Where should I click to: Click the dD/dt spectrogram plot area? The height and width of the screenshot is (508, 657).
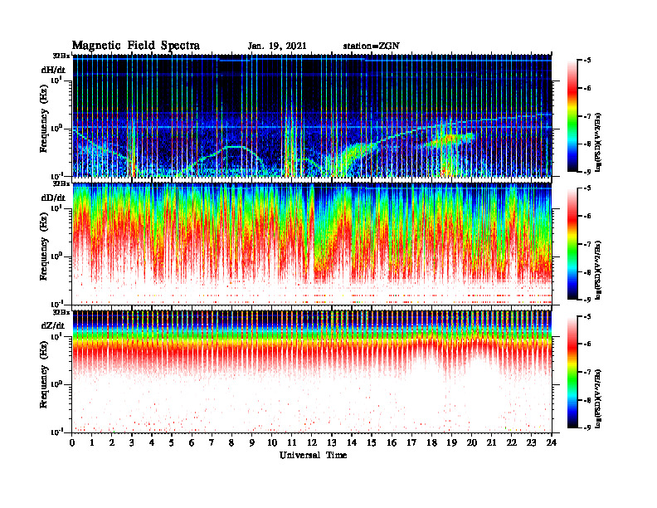[312, 243]
